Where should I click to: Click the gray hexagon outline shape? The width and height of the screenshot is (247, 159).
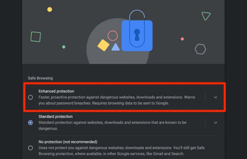(200, 49)
